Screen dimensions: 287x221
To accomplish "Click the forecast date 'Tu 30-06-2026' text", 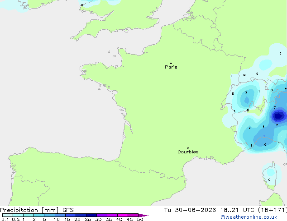I will [190, 210].
